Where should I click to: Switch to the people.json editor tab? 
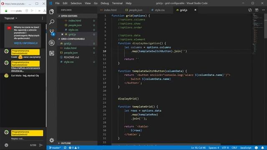(135, 10)
